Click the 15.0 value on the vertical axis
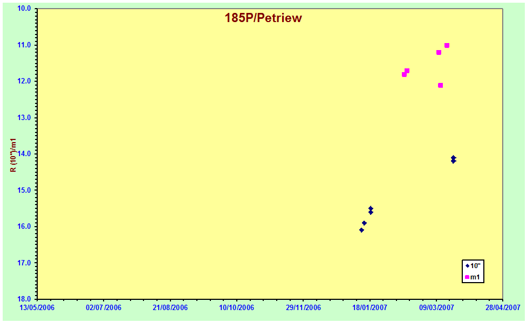The width and height of the screenshot is (527, 323). tap(24, 190)
